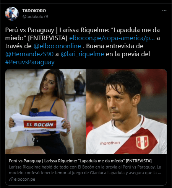Viewport: 172px width, 188px height.
Task: Click the El Bocón logo on the banner
Action: (40, 124)
